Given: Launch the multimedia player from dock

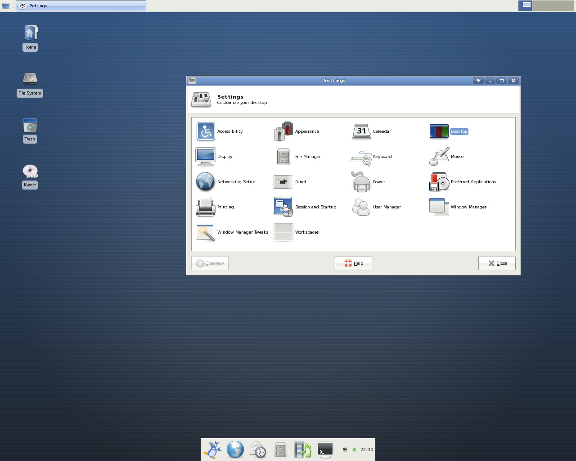Looking at the screenshot, I should pyautogui.click(x=303, y=449).
